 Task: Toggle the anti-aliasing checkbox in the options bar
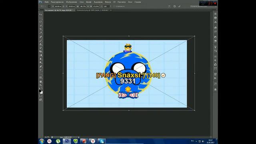114,6
